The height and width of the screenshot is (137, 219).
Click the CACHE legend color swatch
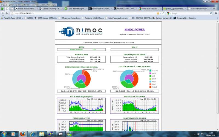click(150, 71)
